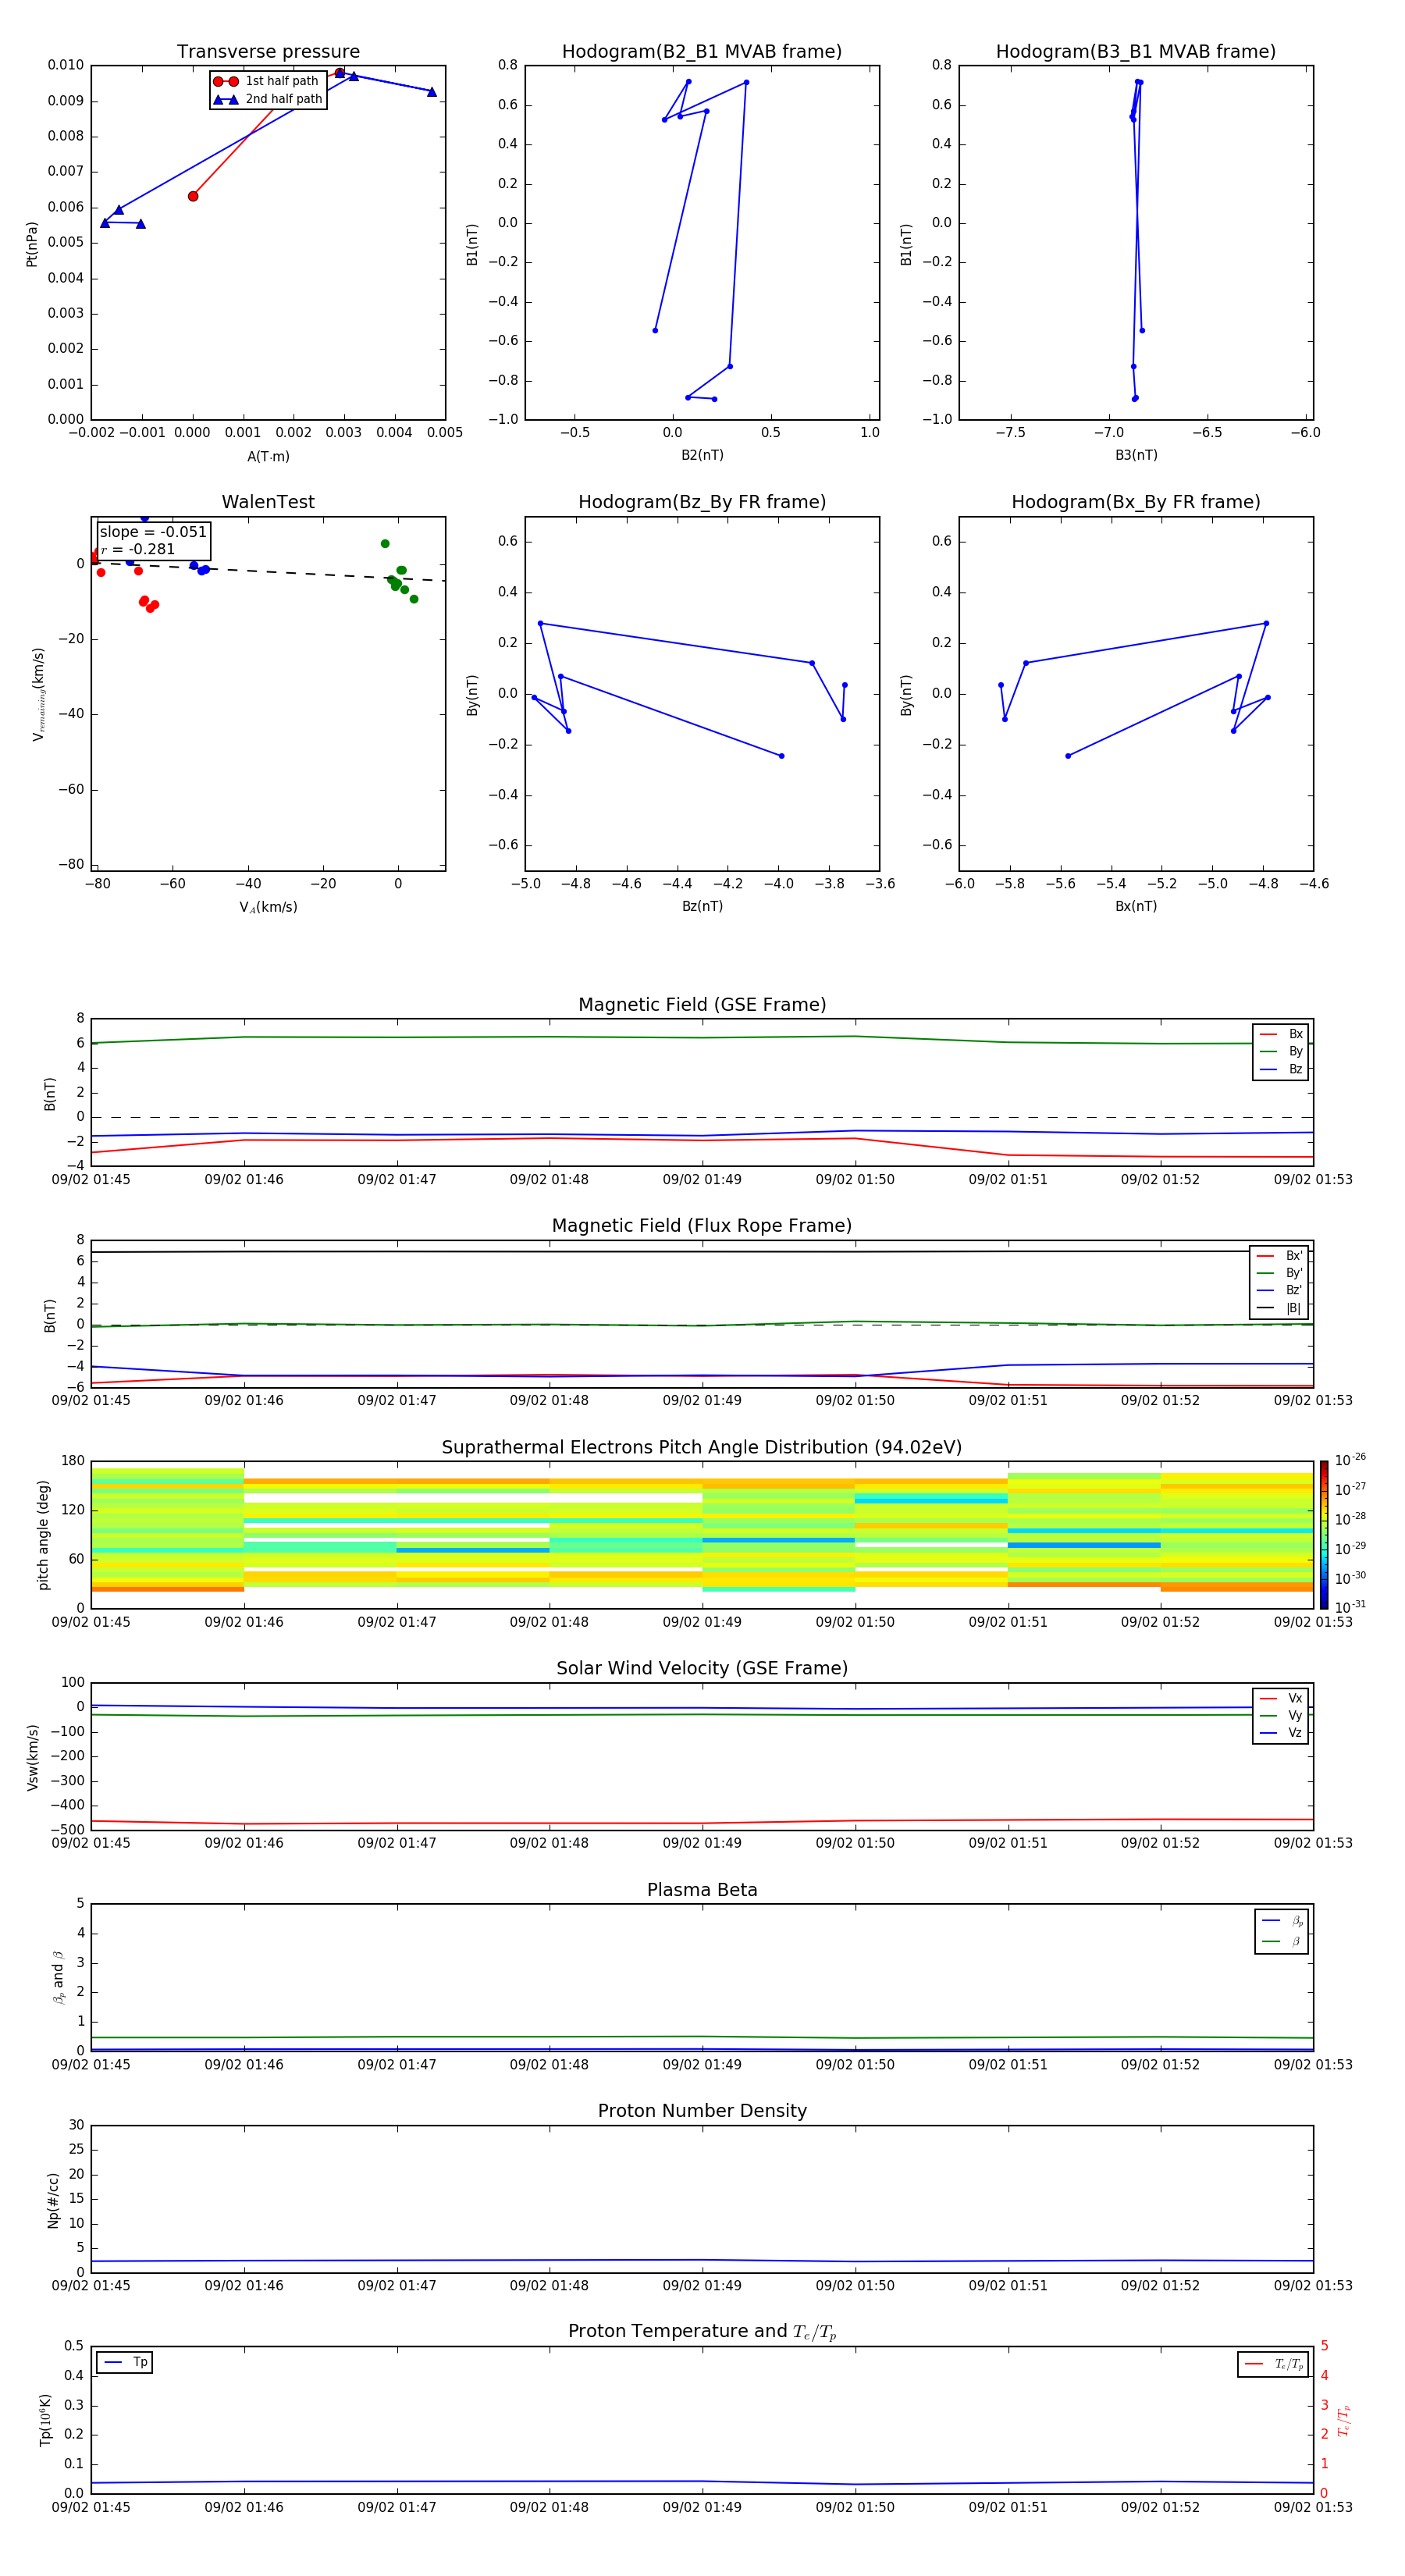The image size is (1405, 2576).
Task: Click the 'Hodogram(Bz_By FR frame)' title
Action: coord(702,502)
